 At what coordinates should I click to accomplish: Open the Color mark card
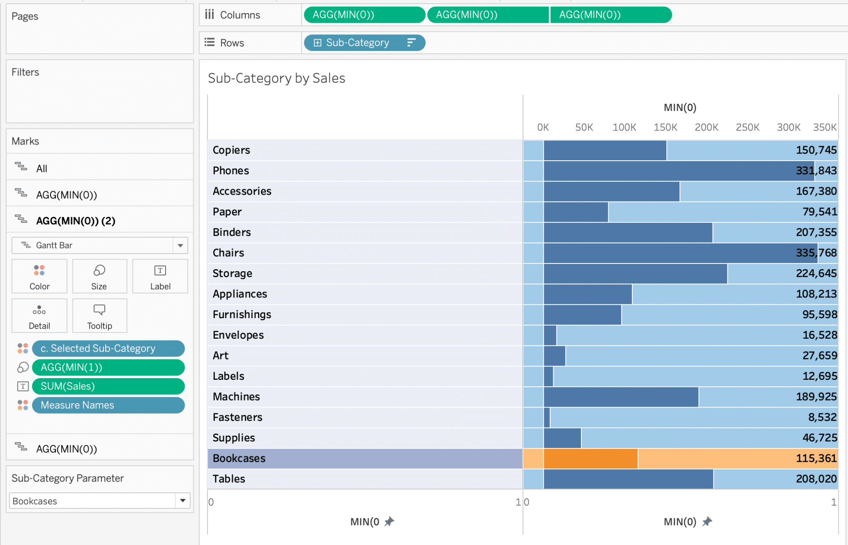point(39,276)
